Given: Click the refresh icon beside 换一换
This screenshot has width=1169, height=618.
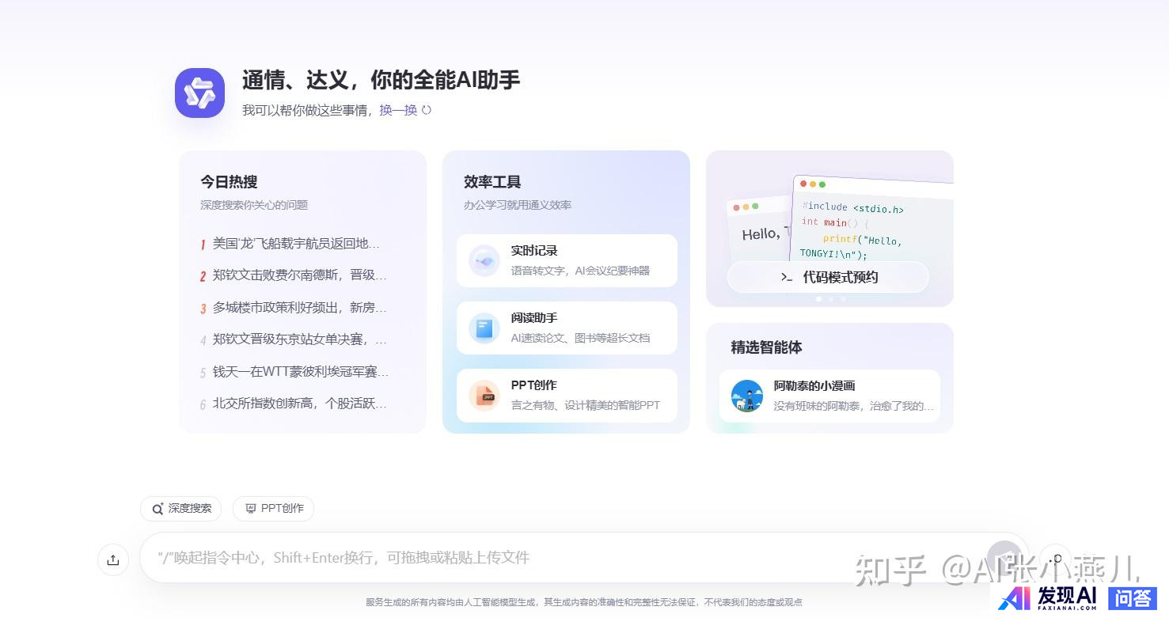Looking at the screenshot, I should pos(427,110).
